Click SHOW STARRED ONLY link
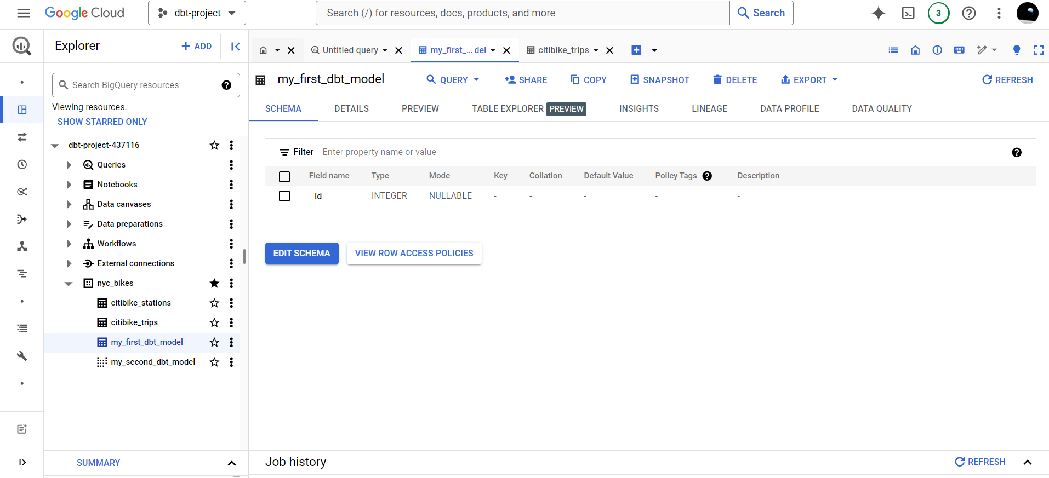1049x478 pixels. click(102, 122)
